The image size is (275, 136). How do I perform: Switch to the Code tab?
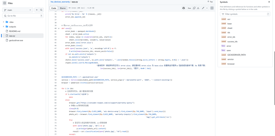pyautogui.click(x=54, y=8)
